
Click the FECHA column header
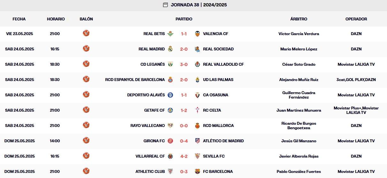[x=19, y=19]
